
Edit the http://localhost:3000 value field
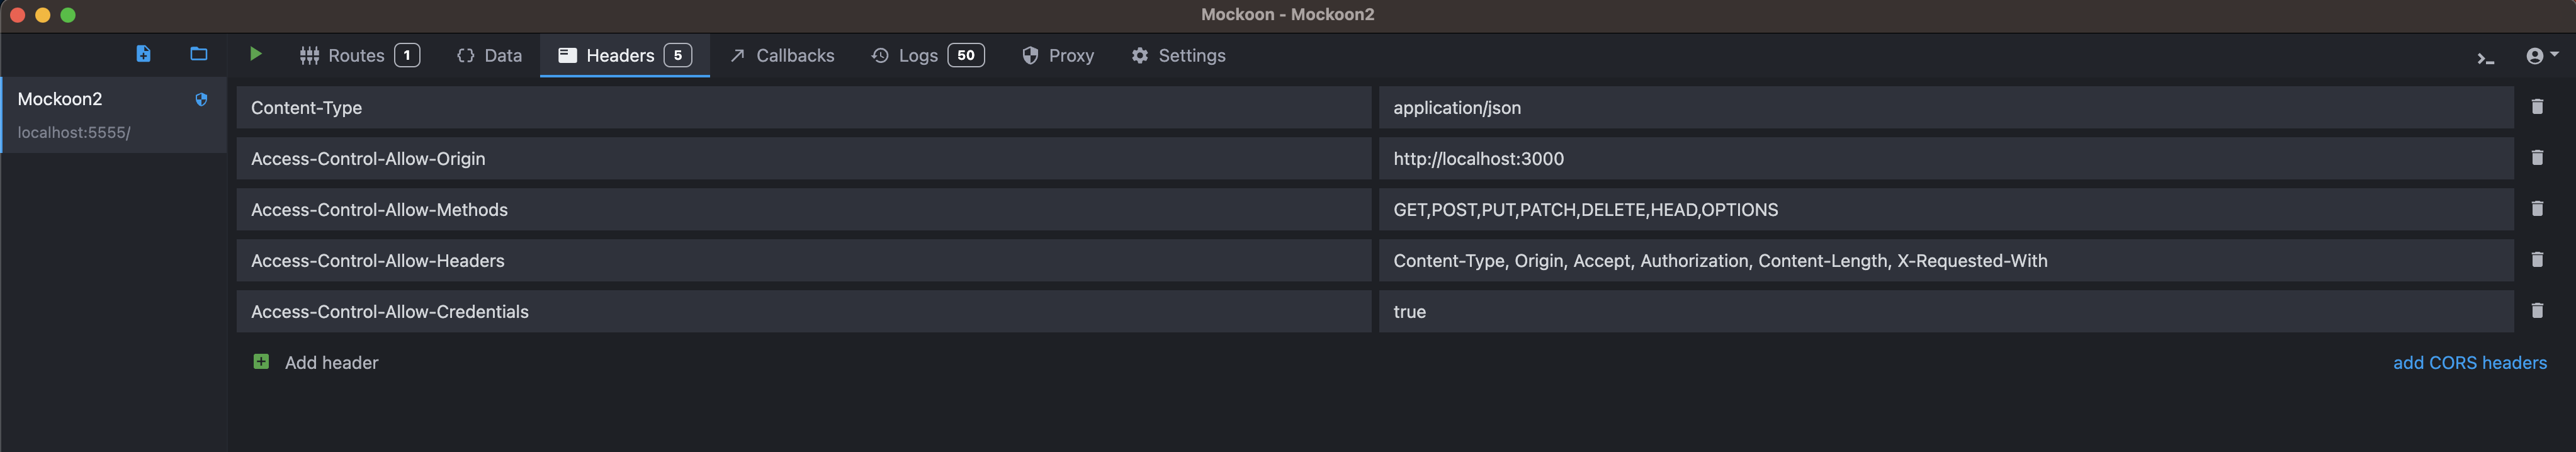(1946, 158)
